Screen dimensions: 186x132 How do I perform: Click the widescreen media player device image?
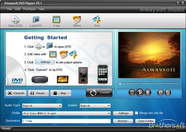(x=63, y=79)
